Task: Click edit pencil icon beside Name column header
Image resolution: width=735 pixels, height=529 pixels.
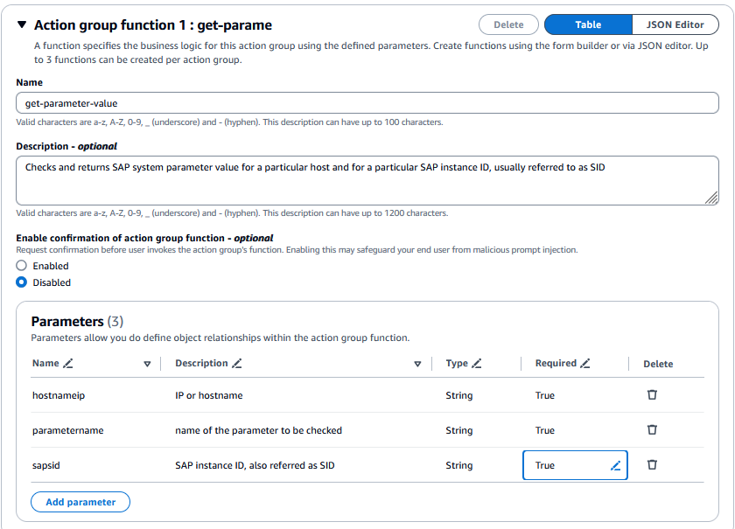Action: click(x=68, y=364)
